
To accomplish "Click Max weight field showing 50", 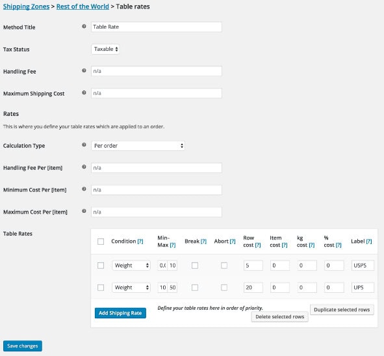I will pos(172,288).
